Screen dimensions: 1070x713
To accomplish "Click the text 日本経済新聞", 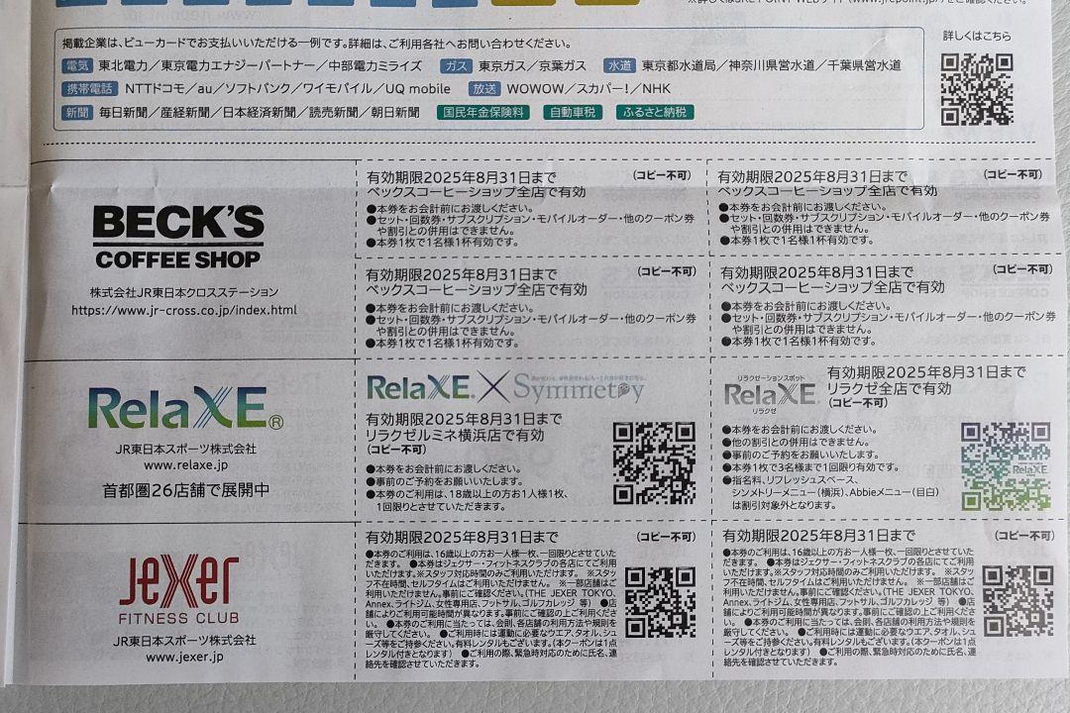I will [260, 112].
